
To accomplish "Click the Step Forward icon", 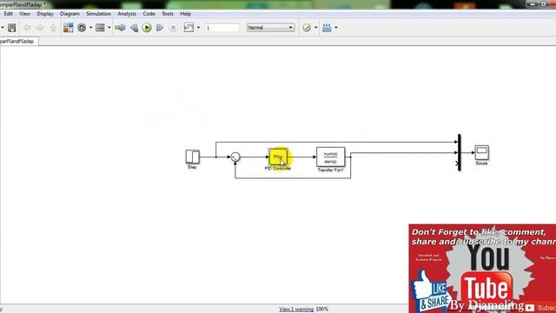I will [x=160, y=28].
